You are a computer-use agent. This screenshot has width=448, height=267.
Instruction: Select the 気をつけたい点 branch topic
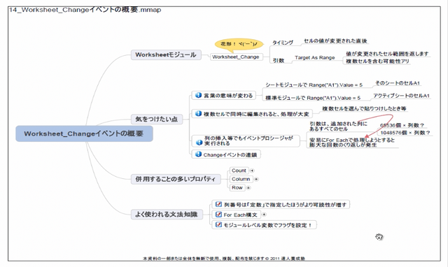click(157, 119)
